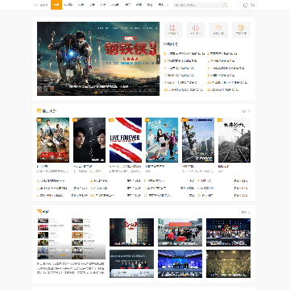Open the more link of the poster section
Viewport: 290px width, 290px height.
click(x=246, y=111)
